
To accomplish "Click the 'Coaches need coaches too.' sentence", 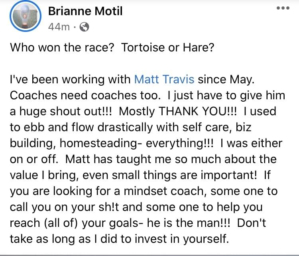I will click(85, 95).
